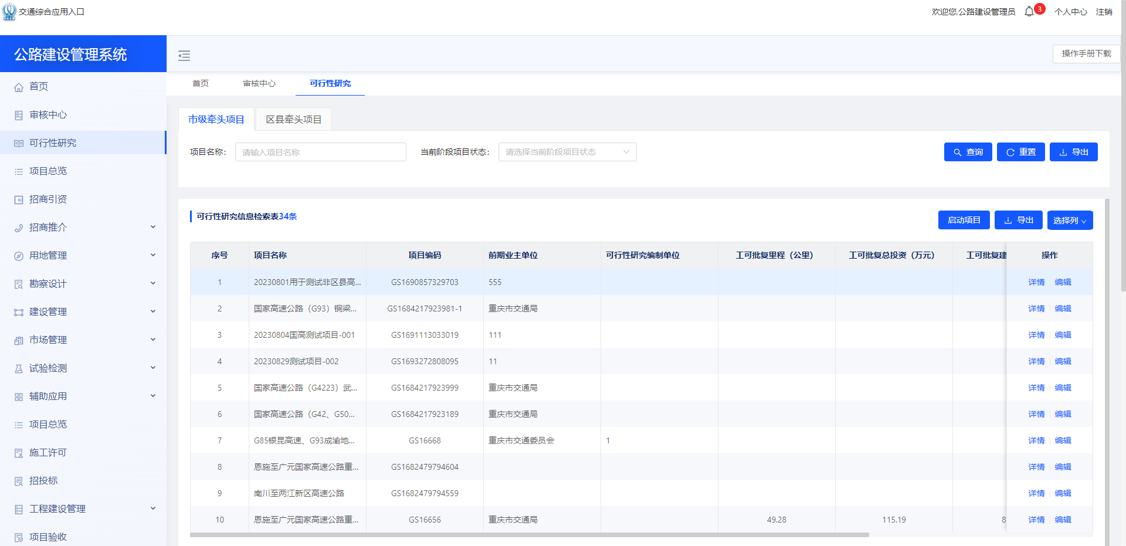Image resolution: width=1126 pixels, height=546 pixels.
Task: Click the table horizontal scrollbar
Action: [529, 535]
